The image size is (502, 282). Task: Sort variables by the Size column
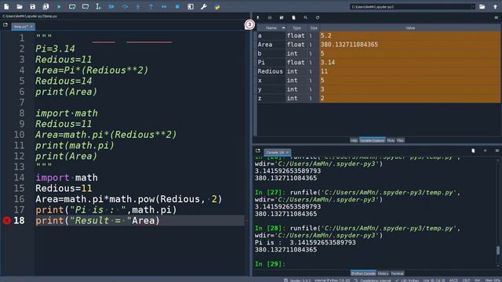(x=314, y=28)
